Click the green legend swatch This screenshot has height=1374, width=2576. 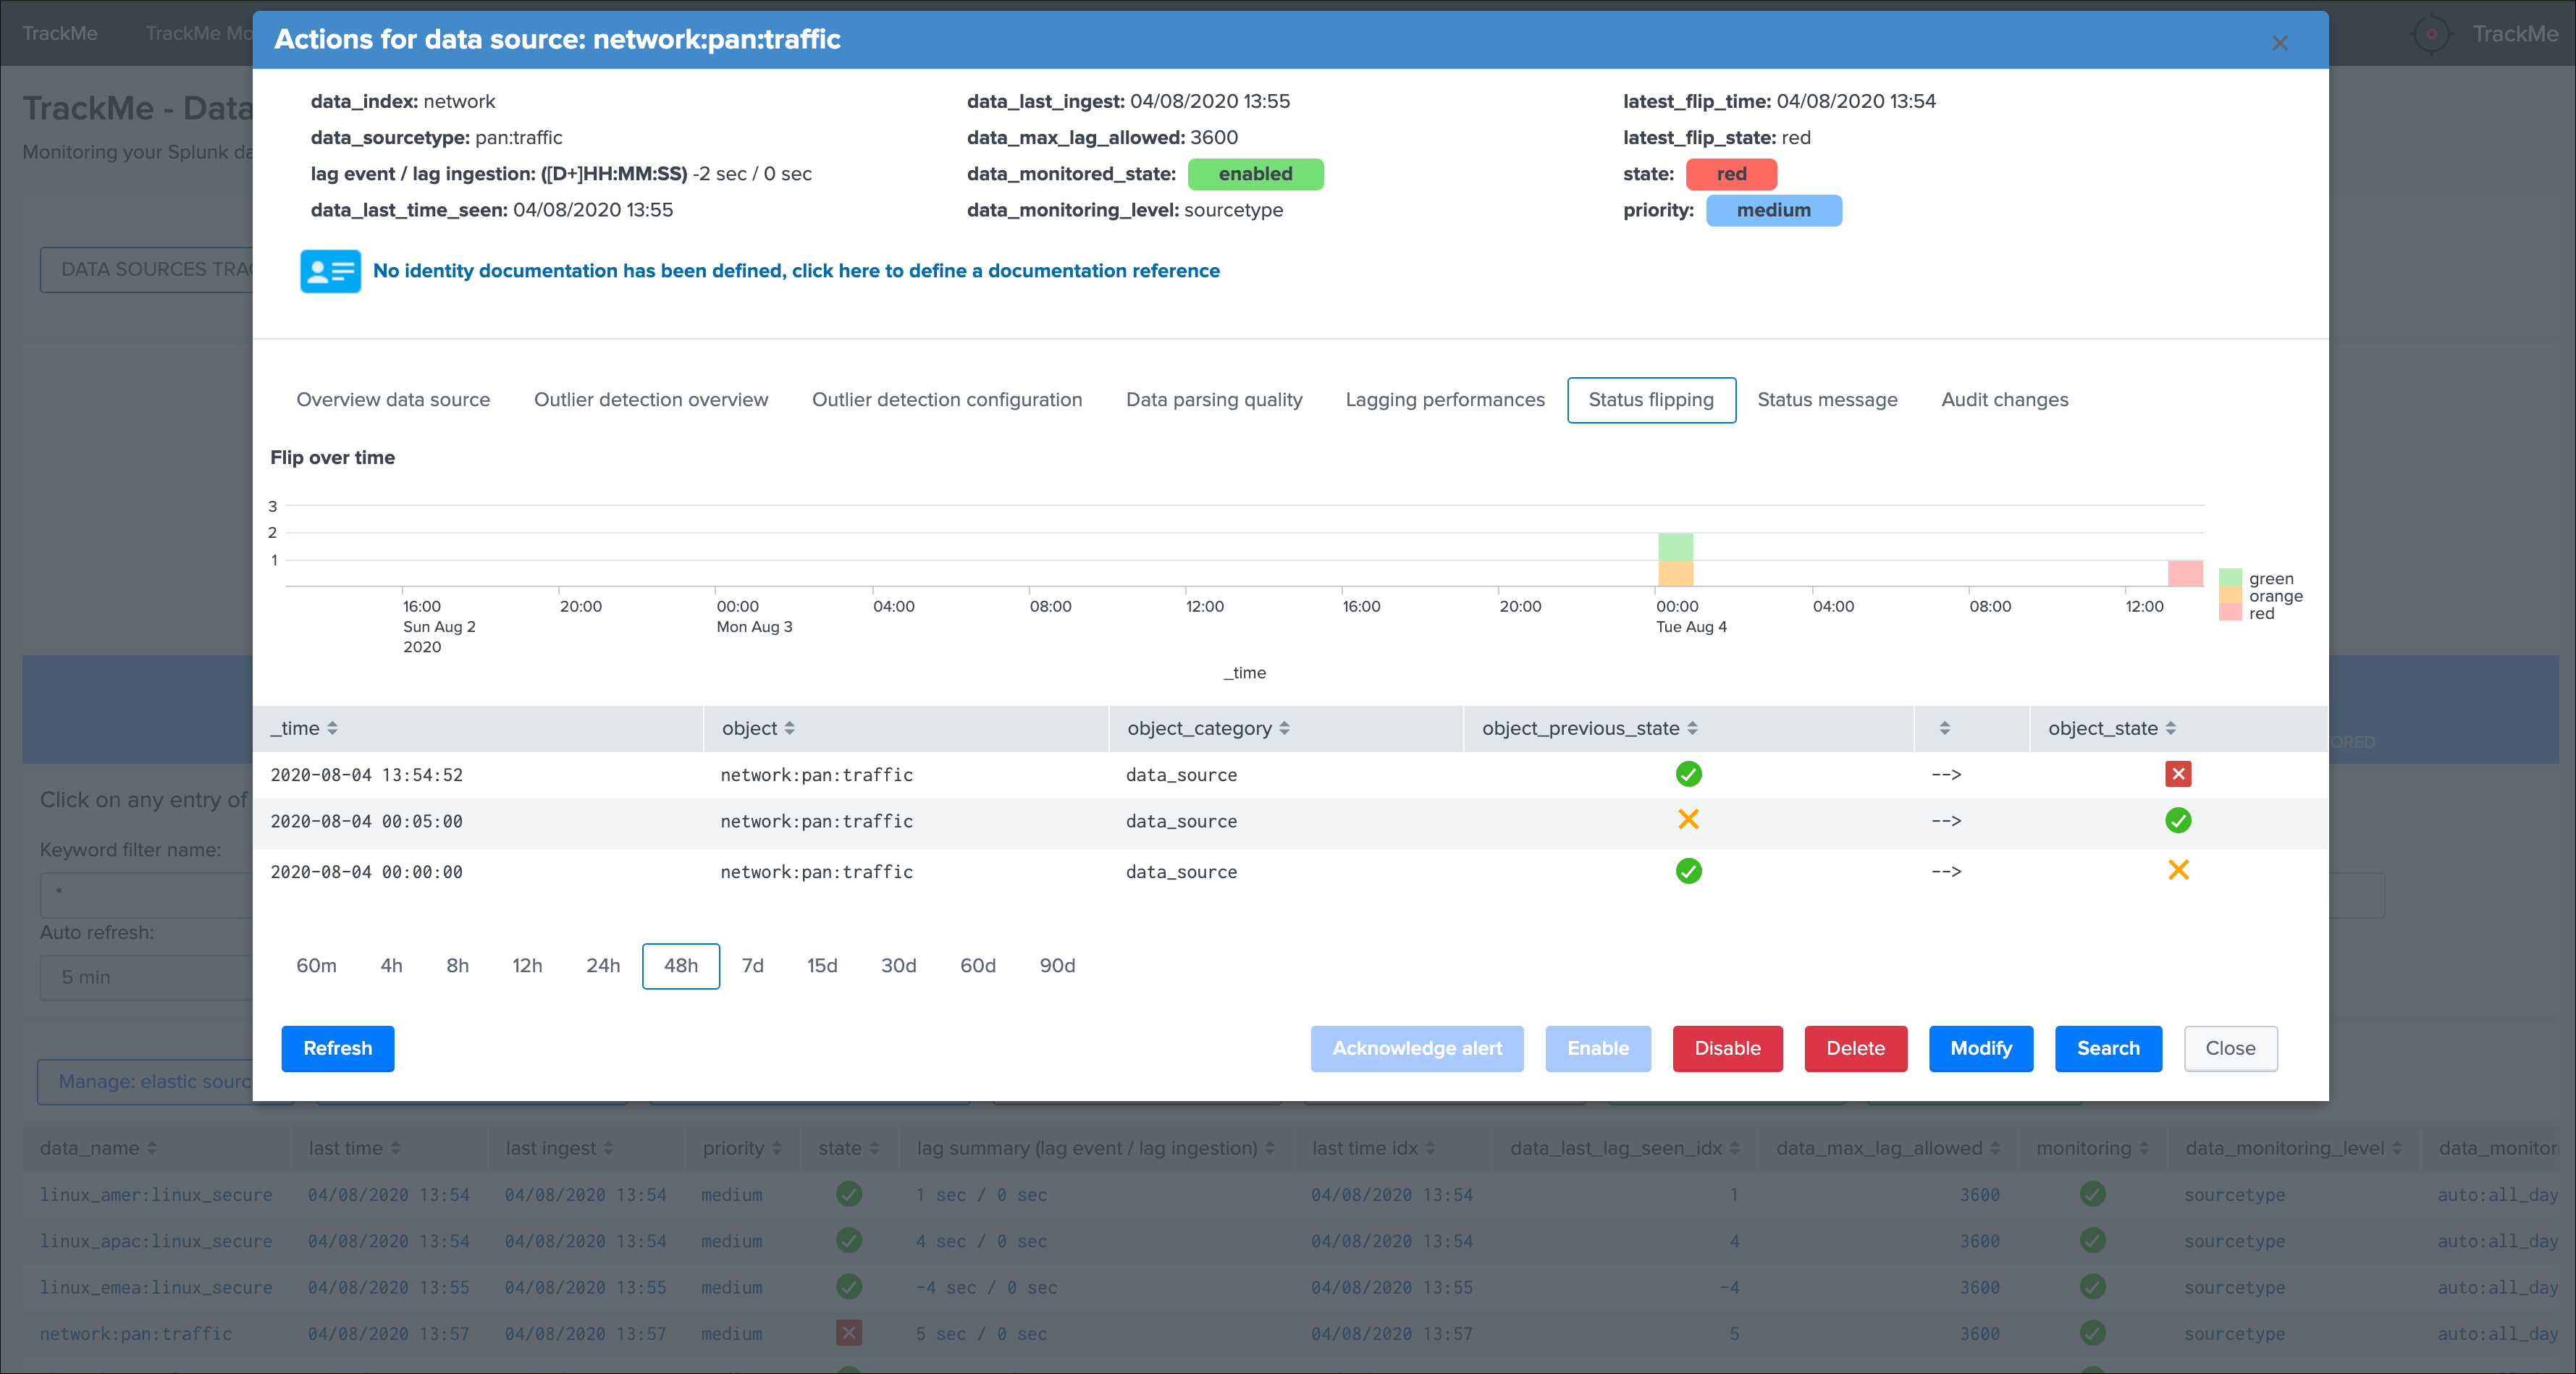point(2229,578)
